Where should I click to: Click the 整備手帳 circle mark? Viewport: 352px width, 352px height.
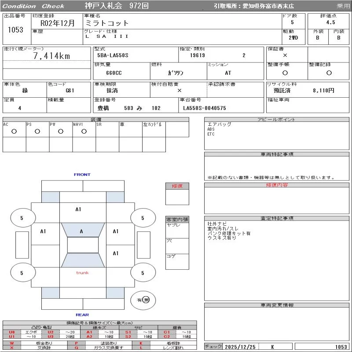285,73
